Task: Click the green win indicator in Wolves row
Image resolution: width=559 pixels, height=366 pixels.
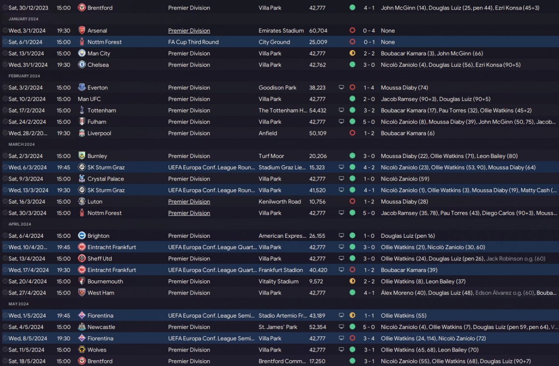Action: pyautogui.click(x=352, y=349)
